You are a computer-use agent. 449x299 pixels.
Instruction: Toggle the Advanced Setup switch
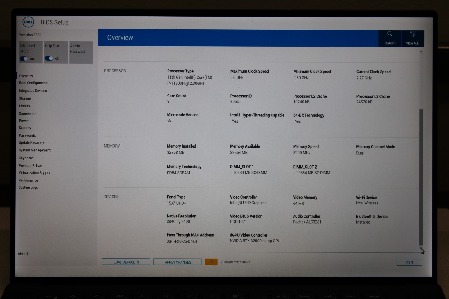click(24, 59)
